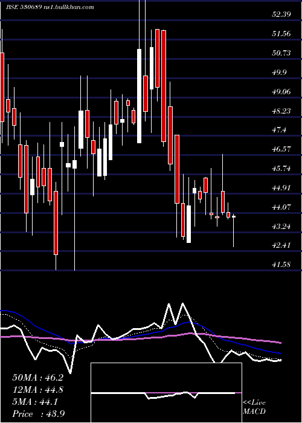The width and height of the screenshot is (302, 423).
Task: Click the 50MA : 46.2 readout
Action: [x=37, y=378]
